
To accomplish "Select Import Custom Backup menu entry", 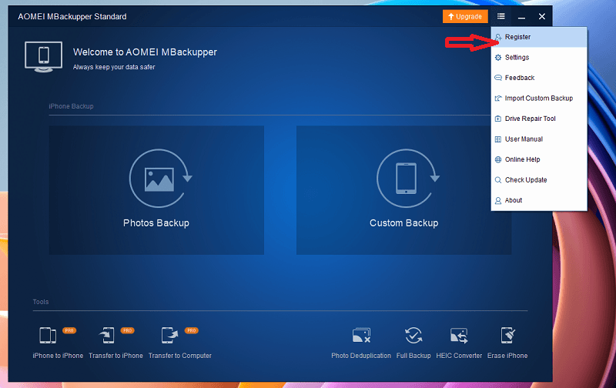I will [x=538, y=99].
